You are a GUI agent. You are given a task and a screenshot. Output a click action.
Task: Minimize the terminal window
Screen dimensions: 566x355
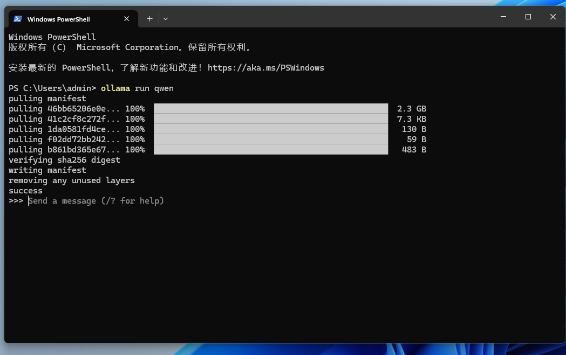(503, 17)
